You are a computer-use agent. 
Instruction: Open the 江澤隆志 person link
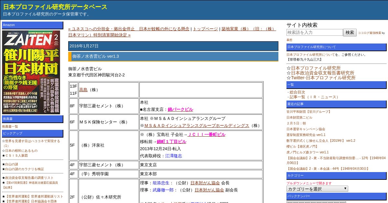pyautogui.click(x=174, y=156)
